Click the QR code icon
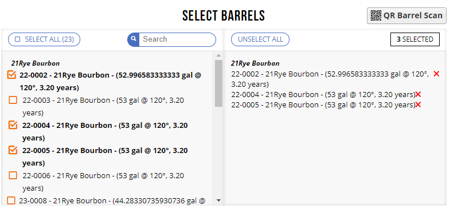Viewport: 450px width, 209px height. click(x=375, y=15)
